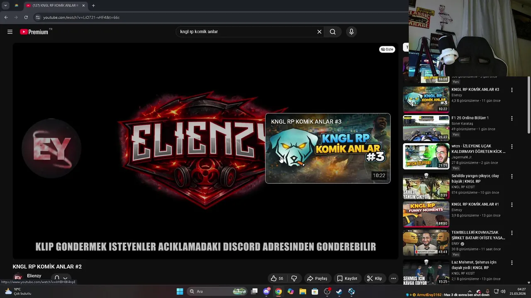Like the video (56 likes)
531x298 pixels.
[x=277, y=279]
